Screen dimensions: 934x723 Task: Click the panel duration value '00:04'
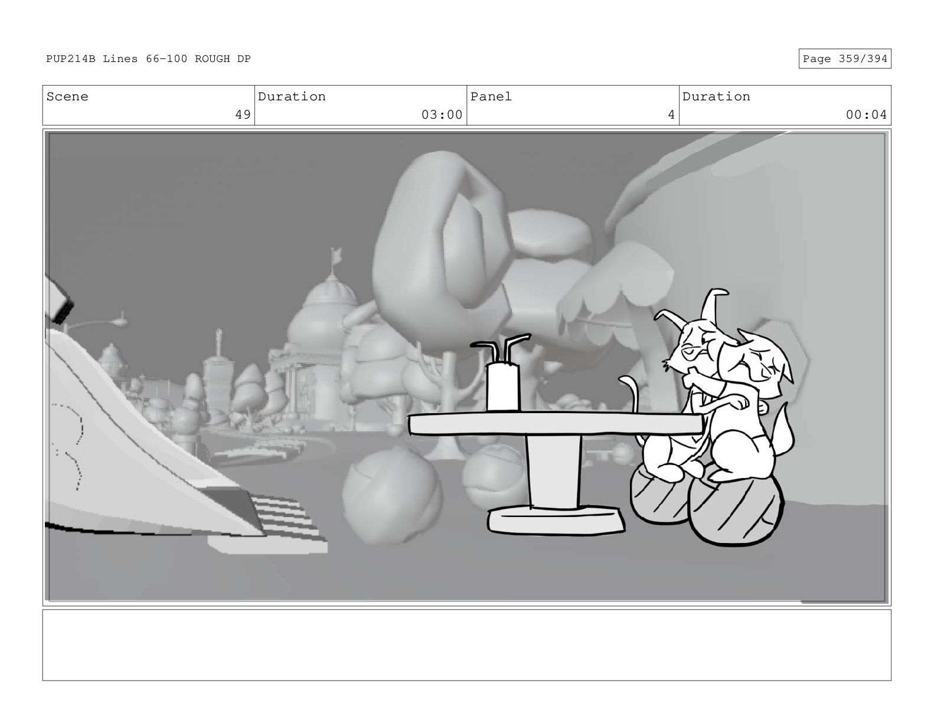pos(866,115)
